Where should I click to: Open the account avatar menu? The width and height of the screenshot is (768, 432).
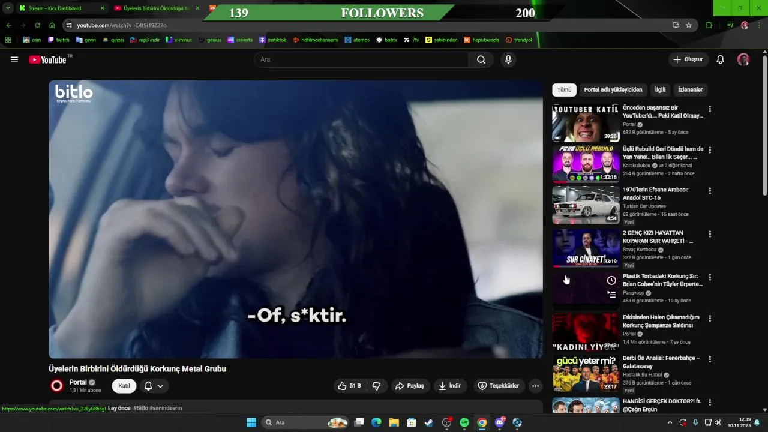pyautogui.click(x=743, y=59)
